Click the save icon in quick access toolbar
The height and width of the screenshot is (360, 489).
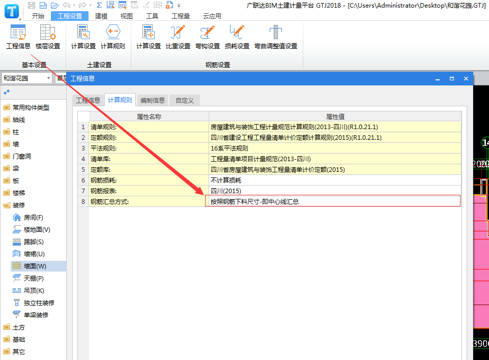point(32,5)
